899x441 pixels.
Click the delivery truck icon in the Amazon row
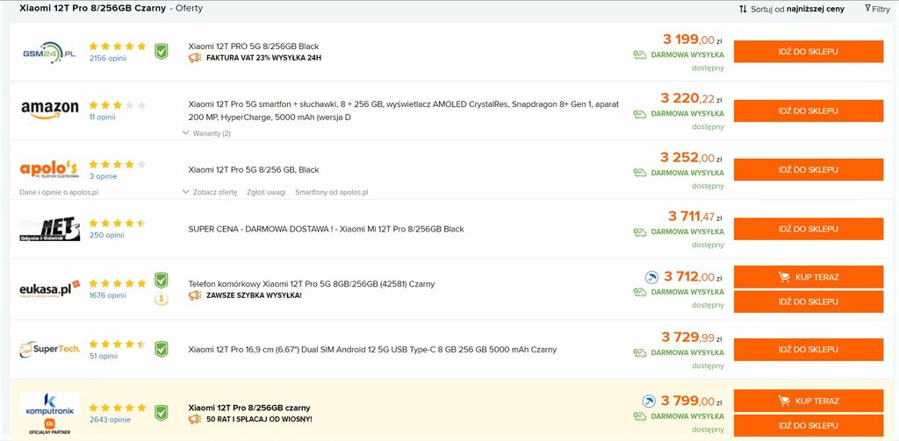(x=640, y=114)
